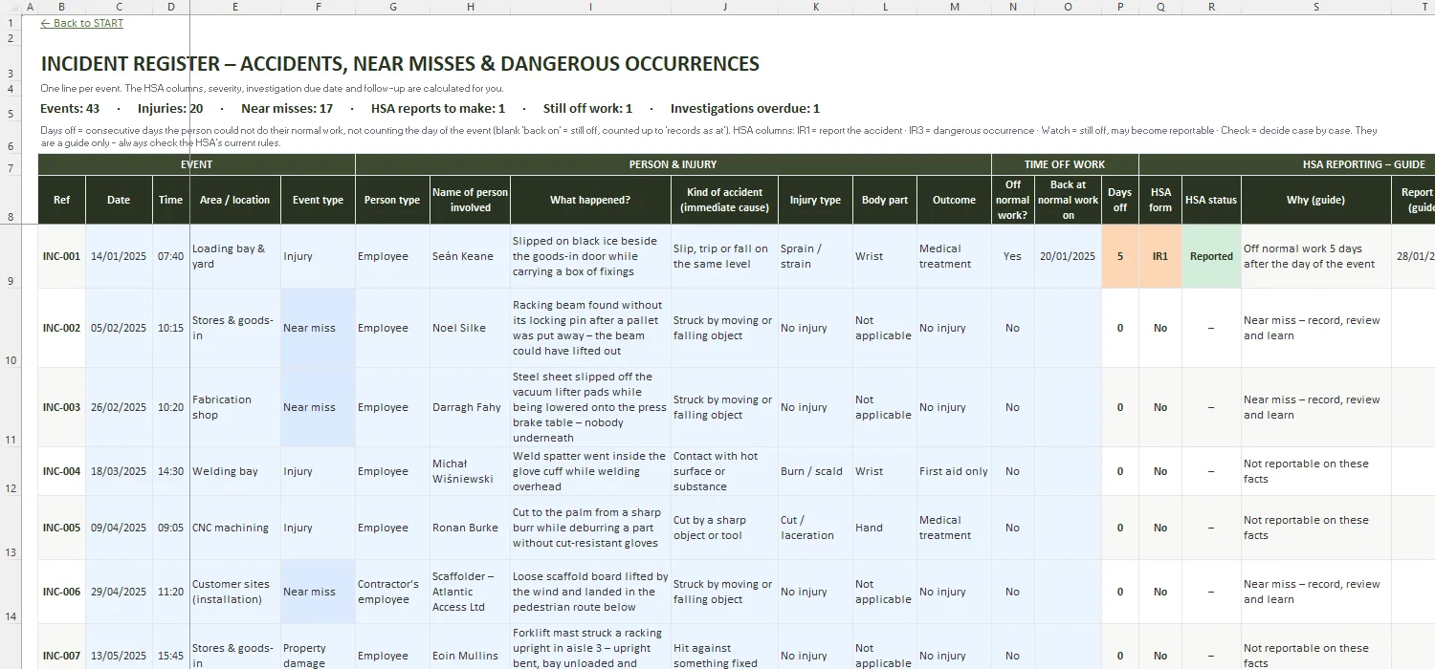Click time cell 07:40
This screenshot has height=669, width=1435.
(171, 256)
